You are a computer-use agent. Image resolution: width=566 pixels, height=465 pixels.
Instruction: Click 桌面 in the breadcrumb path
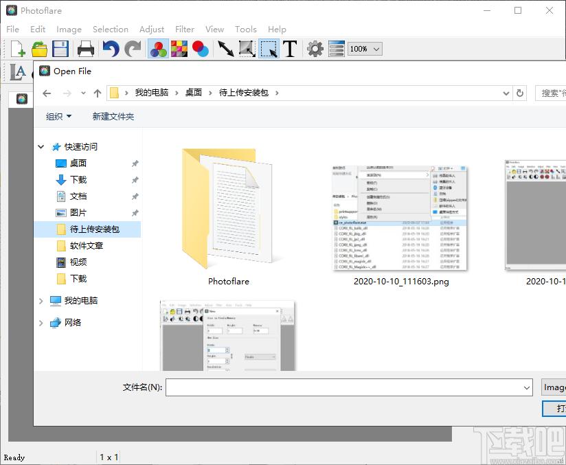194,93
